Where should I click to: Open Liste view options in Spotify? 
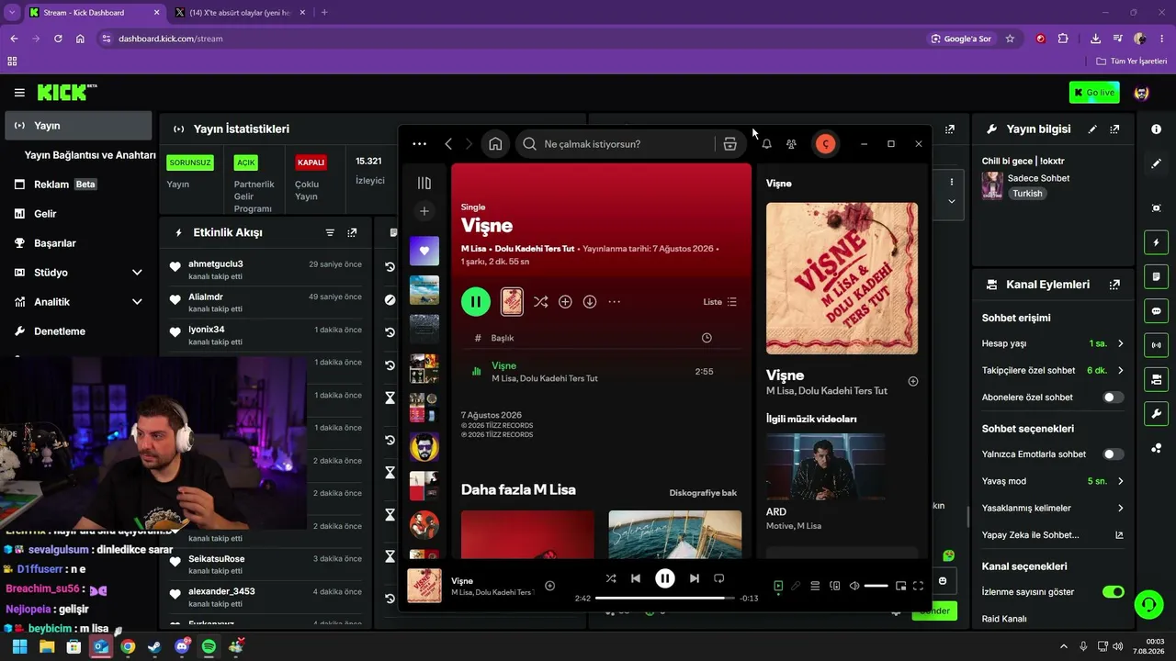(x=720, y=302)
